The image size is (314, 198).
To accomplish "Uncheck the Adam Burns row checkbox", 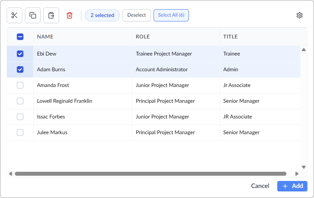I will pos(20,69).
